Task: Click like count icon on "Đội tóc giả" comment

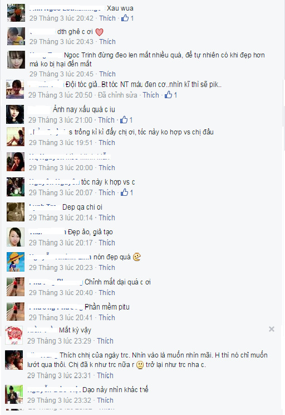Action: (169, 95)
